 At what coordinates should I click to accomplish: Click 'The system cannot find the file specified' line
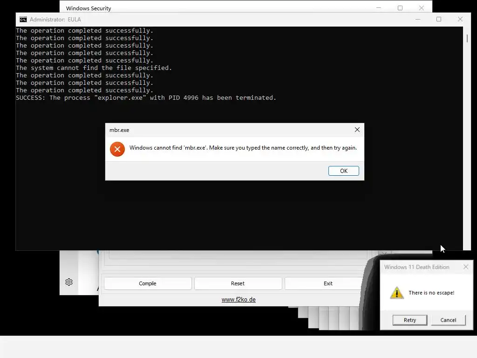point(94,68)
